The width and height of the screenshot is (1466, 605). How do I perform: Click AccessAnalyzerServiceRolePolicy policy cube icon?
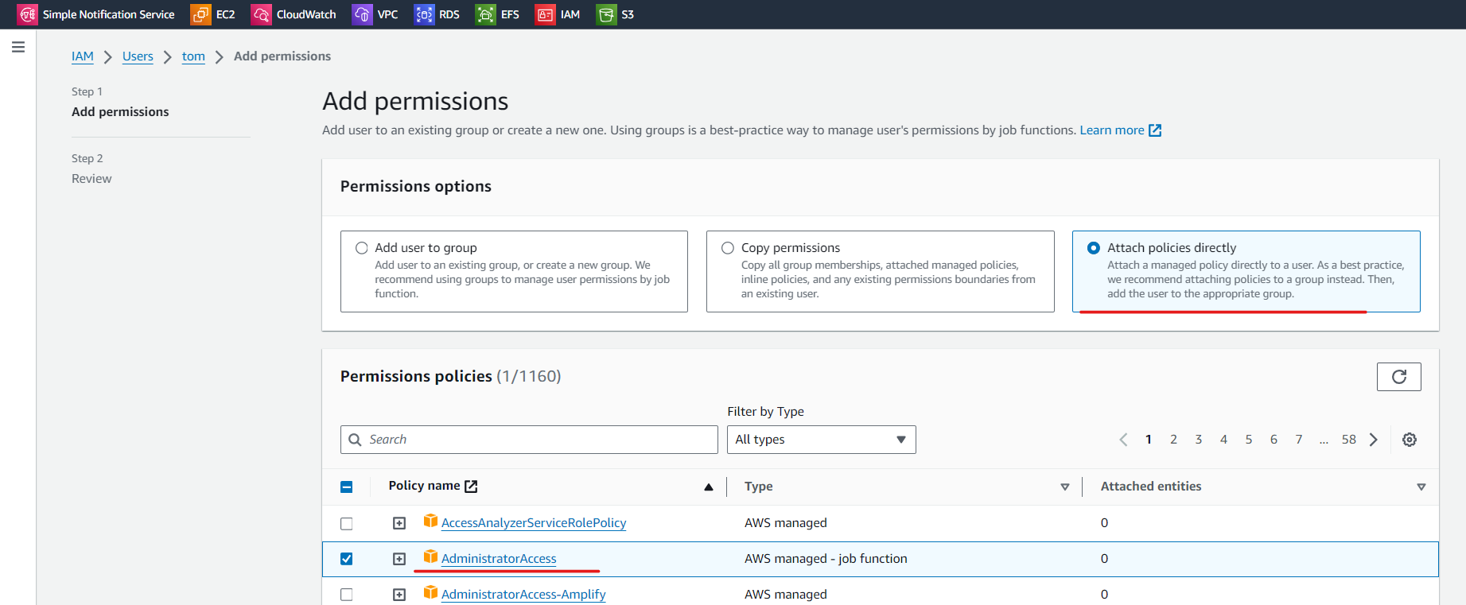[x=430, y=521]
